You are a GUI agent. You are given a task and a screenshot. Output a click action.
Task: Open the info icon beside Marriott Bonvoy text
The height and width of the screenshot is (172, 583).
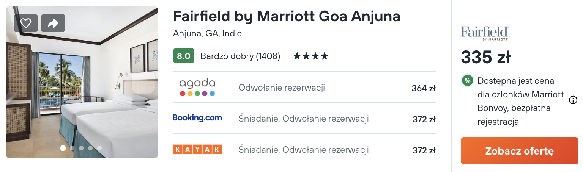573,100
